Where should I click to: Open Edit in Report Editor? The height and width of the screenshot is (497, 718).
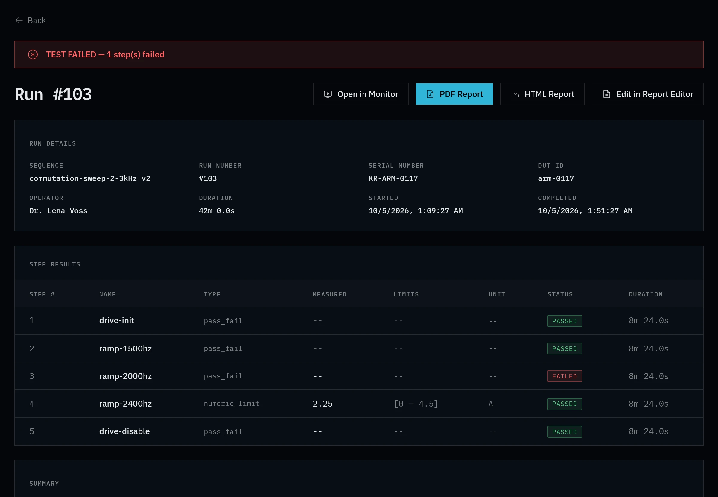pyautogui.click(x=647, y=94)
